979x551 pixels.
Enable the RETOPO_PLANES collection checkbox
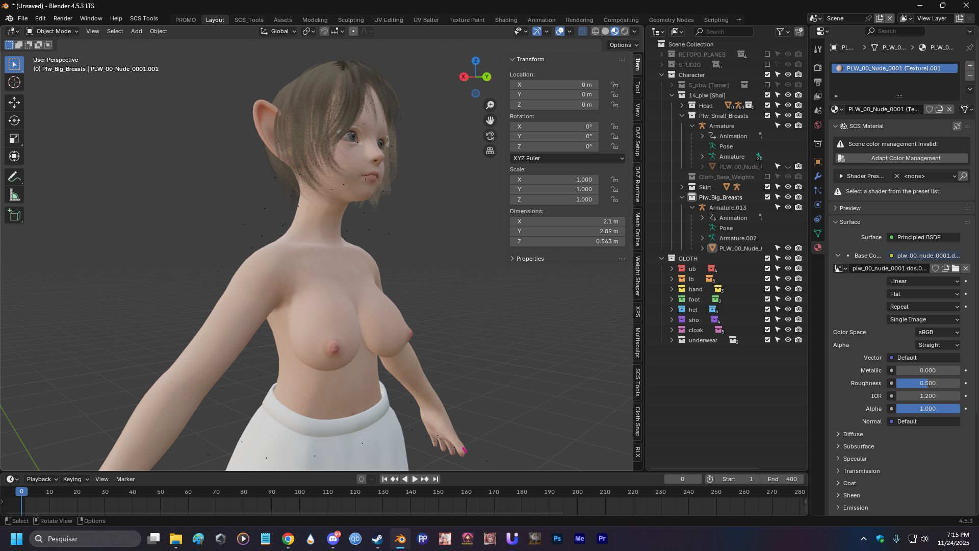767,55
